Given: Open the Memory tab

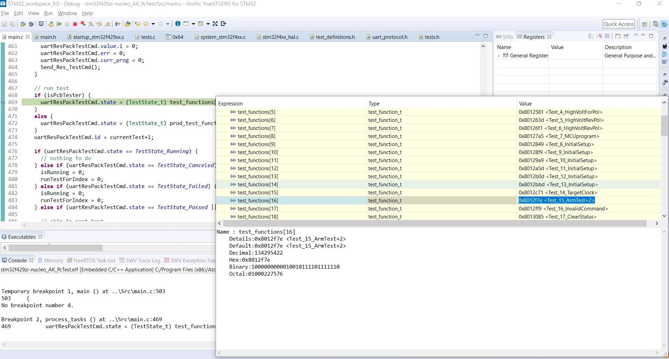Looking at the screenshot, I should 51,261.
